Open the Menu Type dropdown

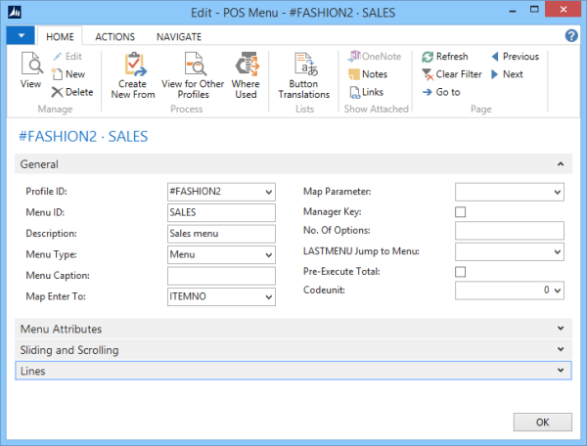coord(269,255)
